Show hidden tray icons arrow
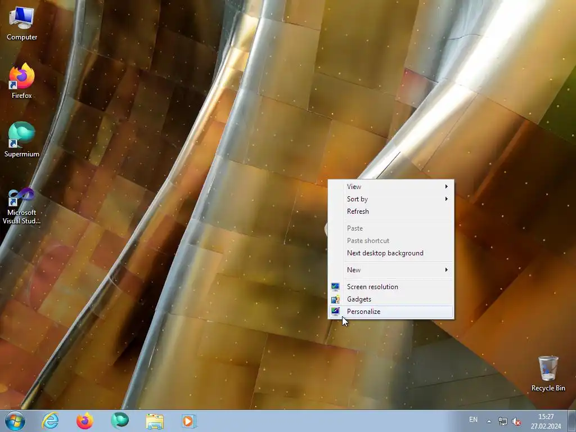The image size is (576, 432). click(489, 421)
